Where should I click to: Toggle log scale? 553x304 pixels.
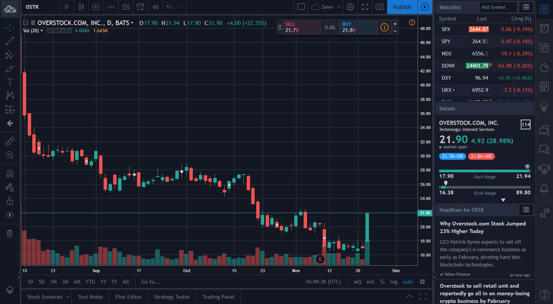click(x=394, y=282)
